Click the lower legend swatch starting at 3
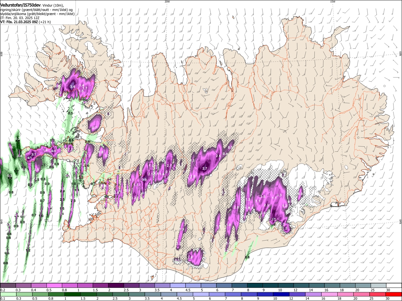Screen dimensions: 402x301 [137, 294]
